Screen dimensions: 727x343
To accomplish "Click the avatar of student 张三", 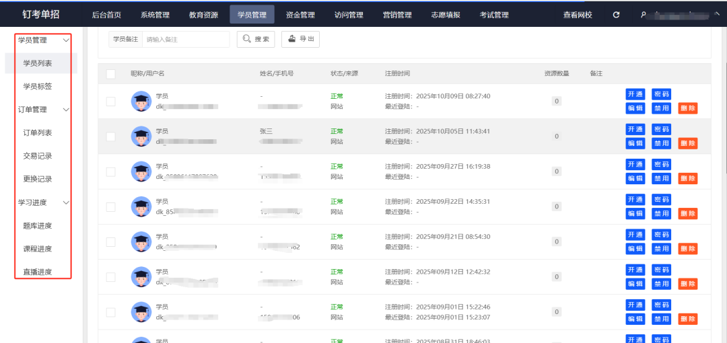I will point(141,137).
